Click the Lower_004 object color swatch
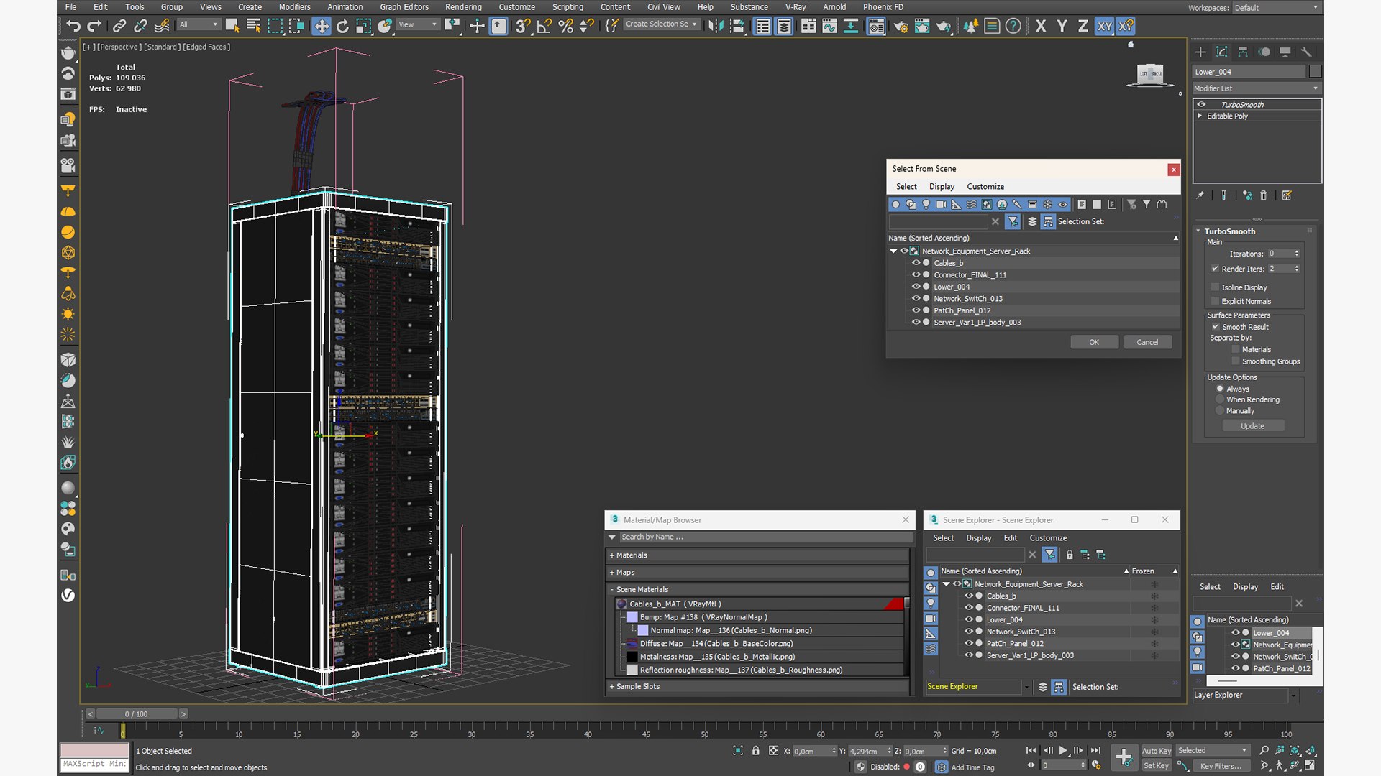The image size is (1381, 776). click(1315, 72)
